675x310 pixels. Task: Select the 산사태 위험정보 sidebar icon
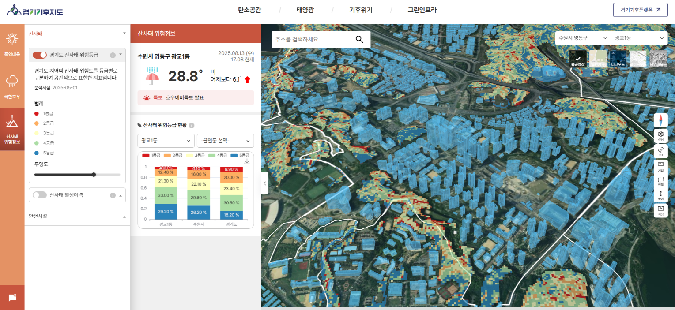(12, 129)
